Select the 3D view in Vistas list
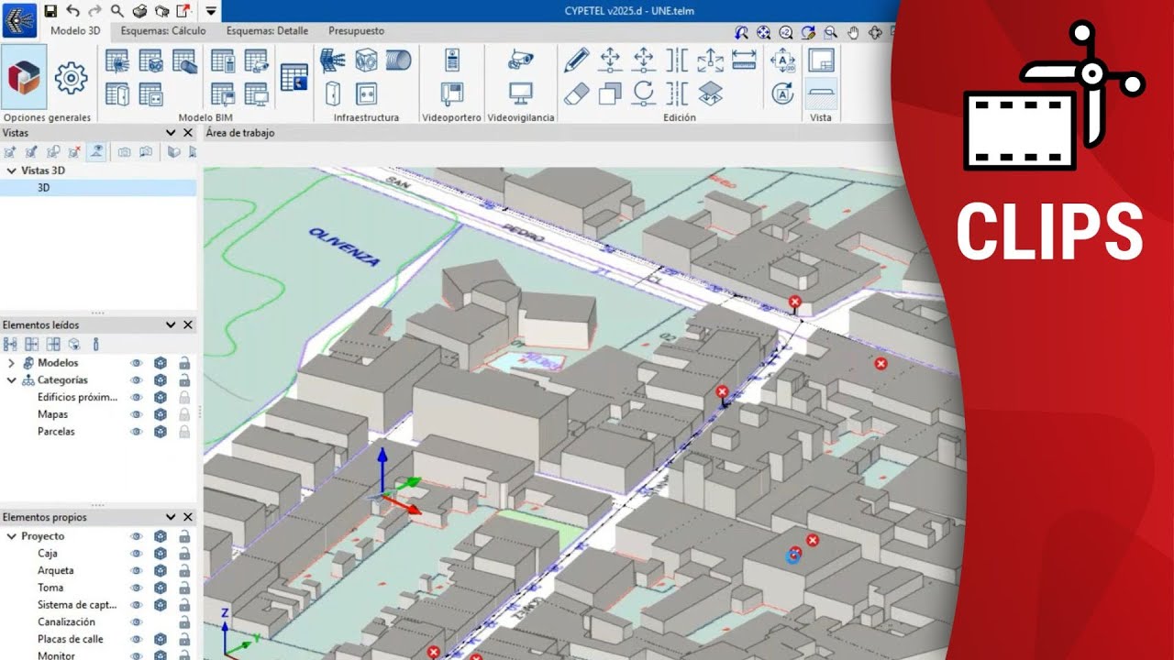The width and height of the screenshot is (1174, 660). (x=98, y=188)
